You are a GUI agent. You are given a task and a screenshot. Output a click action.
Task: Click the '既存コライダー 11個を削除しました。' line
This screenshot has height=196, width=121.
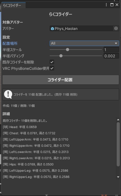click(x=25, y=121)
